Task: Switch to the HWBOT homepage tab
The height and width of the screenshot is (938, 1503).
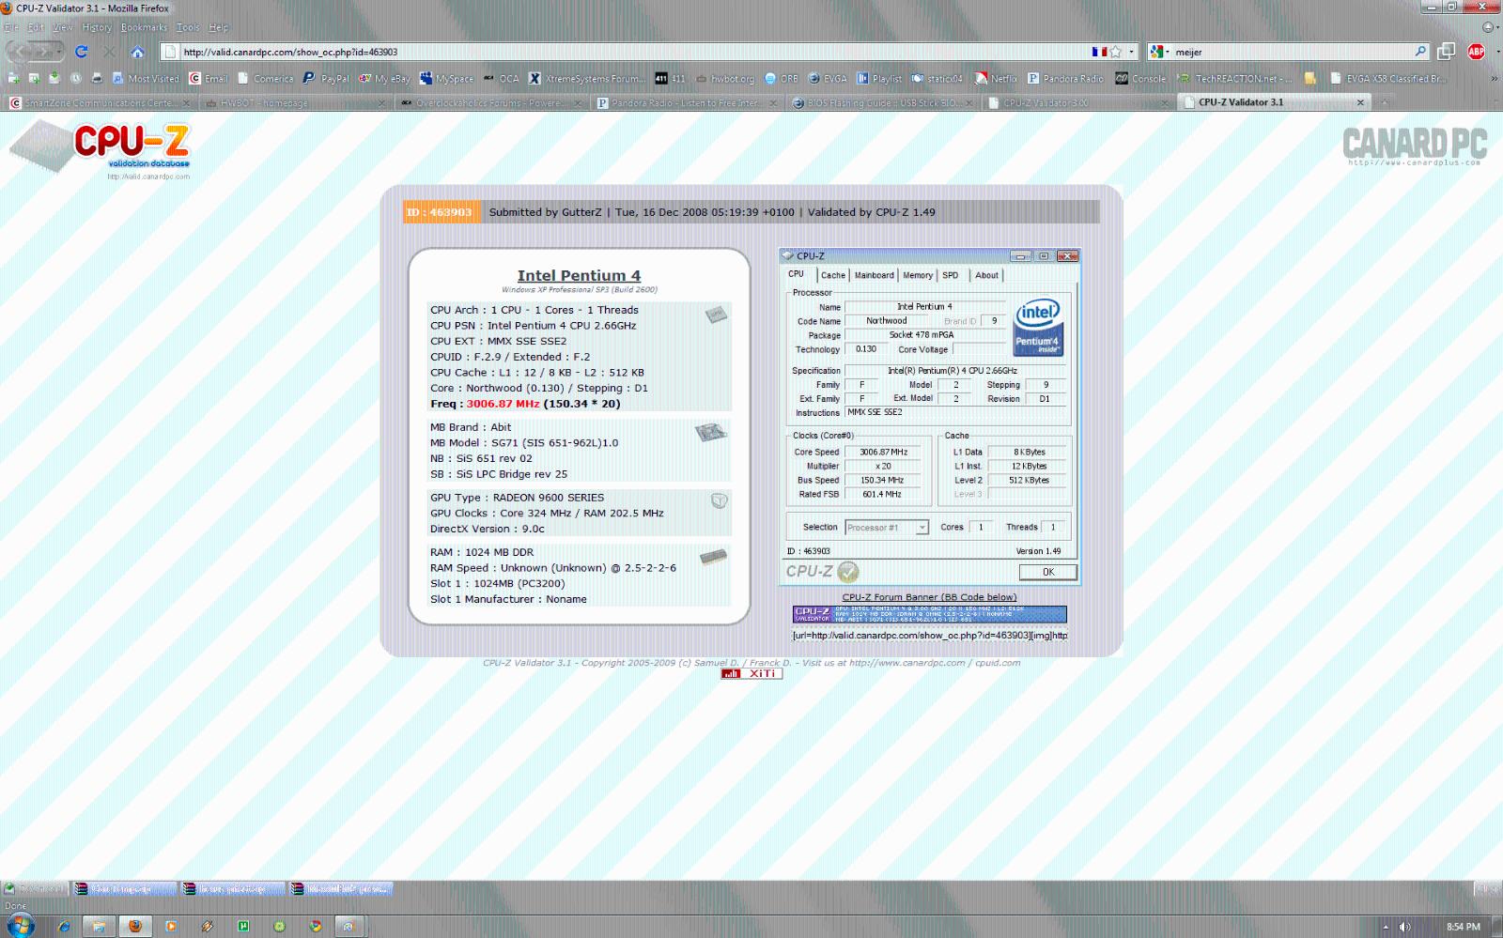Action: point(295,102)
